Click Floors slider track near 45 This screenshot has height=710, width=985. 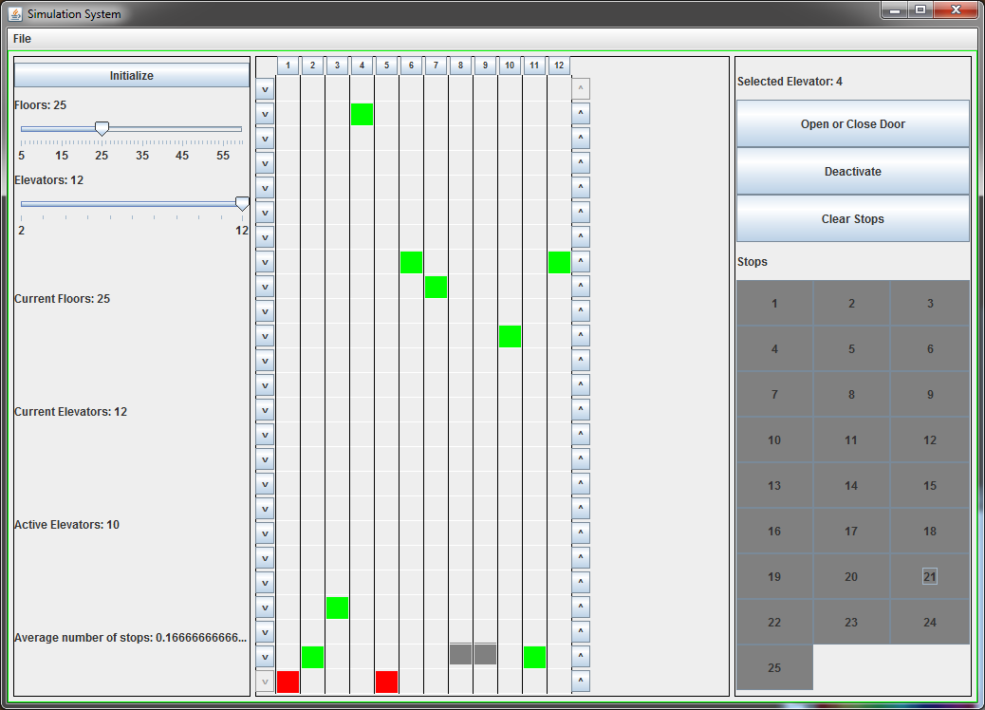coord(182,129)
